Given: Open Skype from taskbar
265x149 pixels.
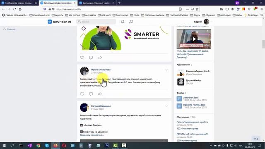Looking at the screenshot, I should click(47, 145).
